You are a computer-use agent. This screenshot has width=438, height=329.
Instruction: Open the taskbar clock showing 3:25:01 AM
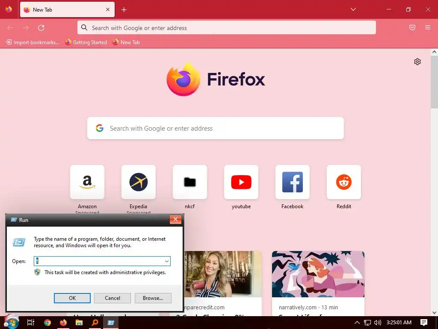tap(399, 323)
